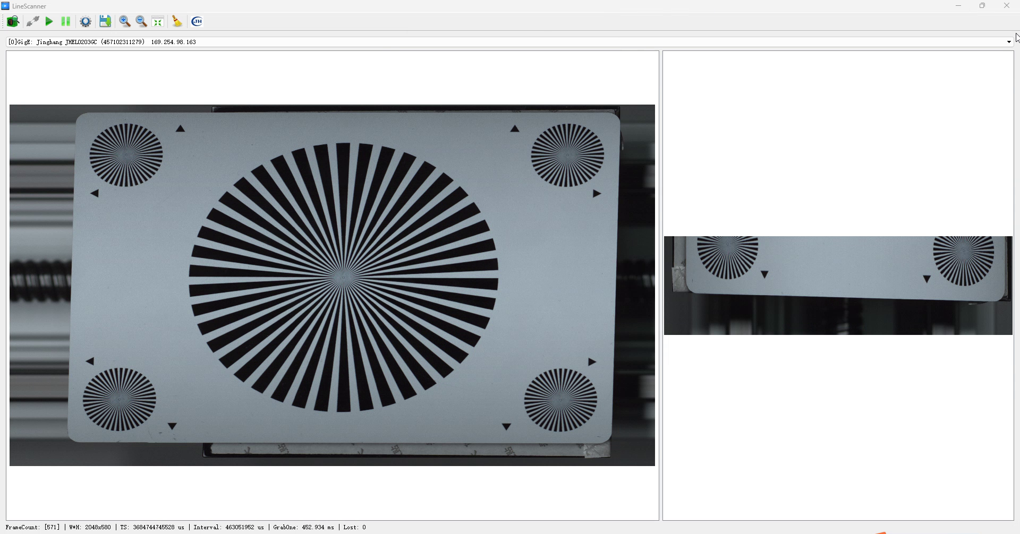The height and width of the screenshot is (534, 1020).
Task: Click the connect/disconnect plug icon
Action: click(x=32, y=21)
